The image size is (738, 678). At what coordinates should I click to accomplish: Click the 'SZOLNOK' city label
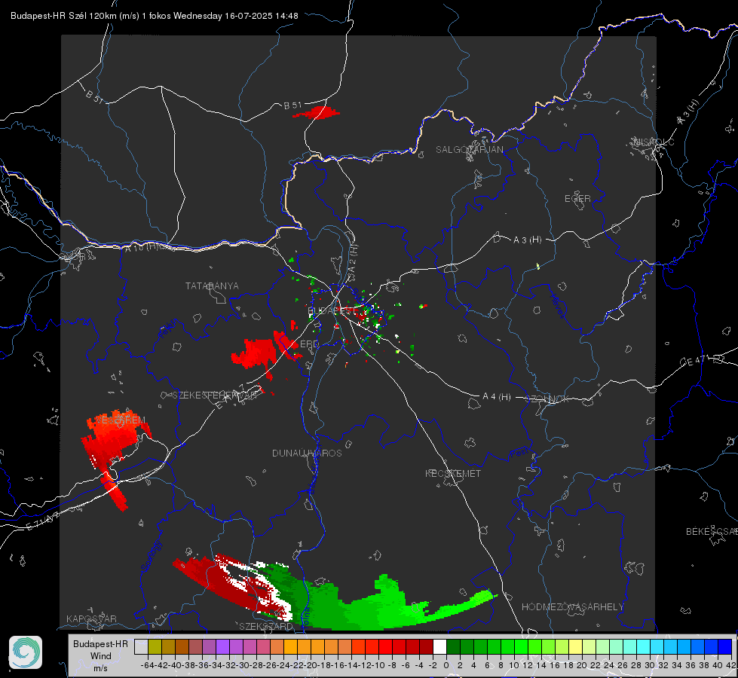point(547,399)
